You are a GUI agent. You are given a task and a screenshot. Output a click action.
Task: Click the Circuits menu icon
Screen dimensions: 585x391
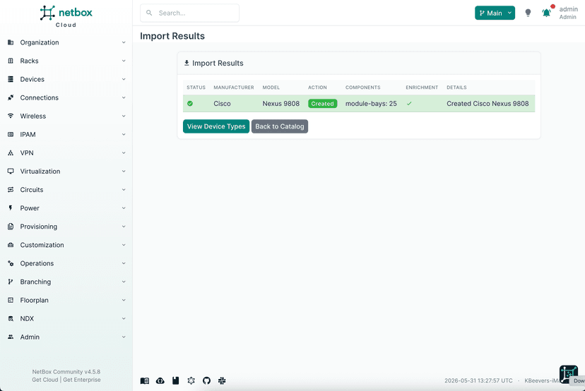[11, 190]
